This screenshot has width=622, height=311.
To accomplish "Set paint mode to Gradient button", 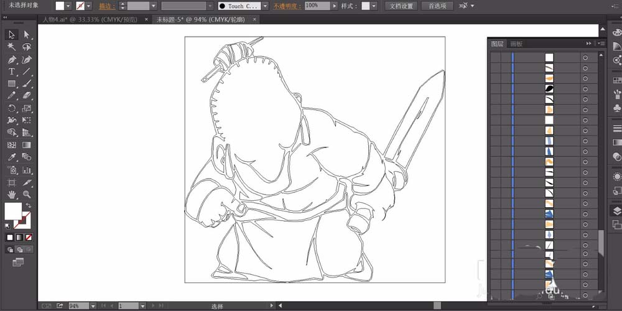I will click(x=19, y=237).
